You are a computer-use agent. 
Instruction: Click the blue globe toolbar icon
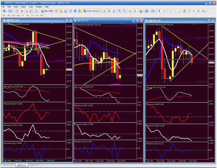coord(75,11)
